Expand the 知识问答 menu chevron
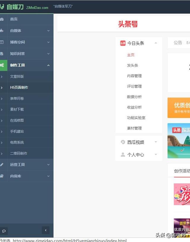The width and height of the screenshot is (190, 242). coord(48,54)
